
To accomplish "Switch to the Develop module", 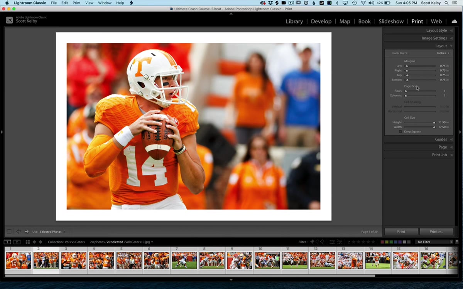I will click(321, 21).
